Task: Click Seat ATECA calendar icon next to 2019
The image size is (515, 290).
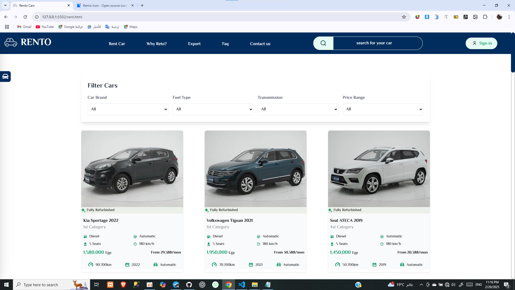Action: tap(374, 265)
